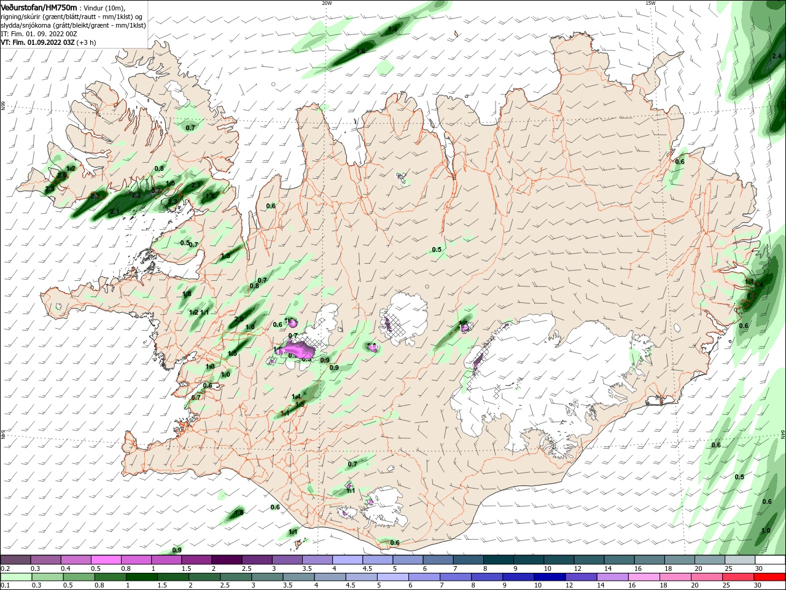Click the '0.1' label on lower legend scale
Image resolution: width=786 pixels, height=590 pixels.
pyautogui.click(x=5, y=586)
